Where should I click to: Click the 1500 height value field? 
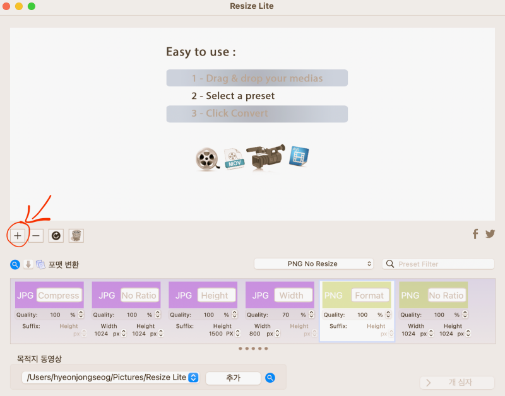216,334
